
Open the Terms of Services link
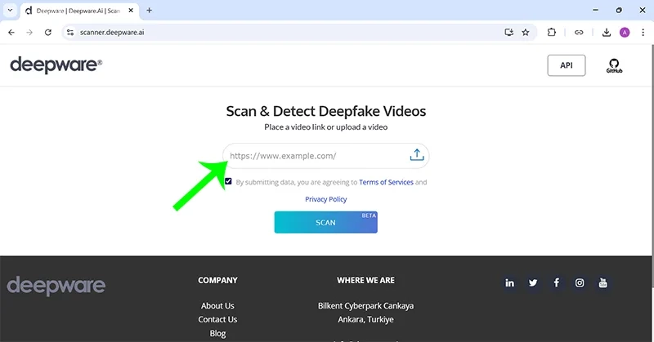pos(386,182)
